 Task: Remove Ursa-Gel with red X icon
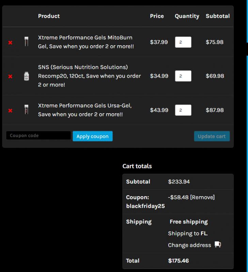click(10, 111)
